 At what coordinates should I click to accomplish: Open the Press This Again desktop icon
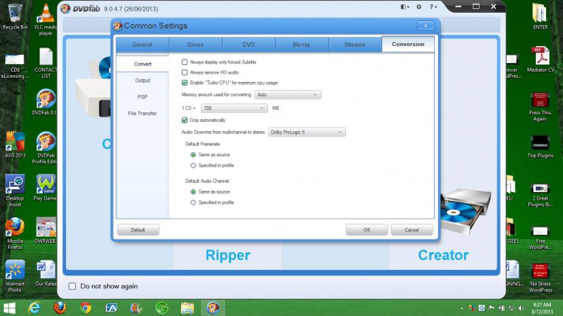click(540, 107)
